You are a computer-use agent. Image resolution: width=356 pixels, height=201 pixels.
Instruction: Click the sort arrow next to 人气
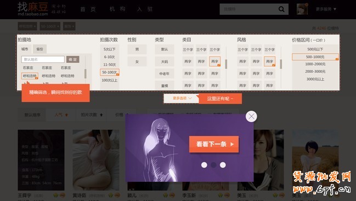66,115
